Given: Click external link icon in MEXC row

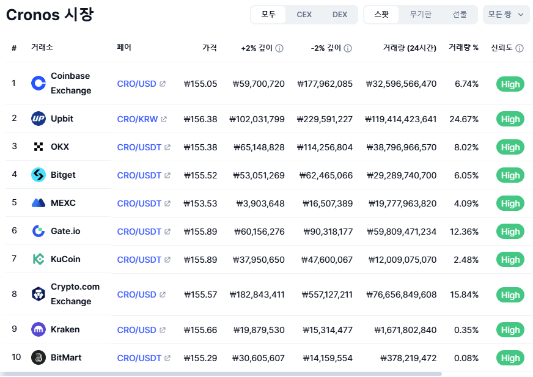Looking at the screenshot, I should [x=167, y=203].
